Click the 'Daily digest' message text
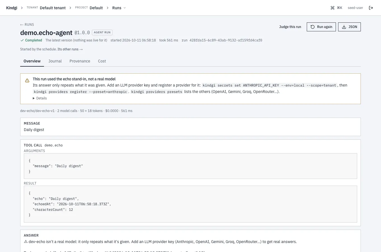381x252 pixels. coord(34,130)
